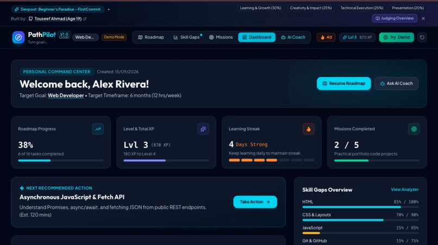Click the Git & GitHub skill row label
438x245 pixels.
[x=315, y=241]
